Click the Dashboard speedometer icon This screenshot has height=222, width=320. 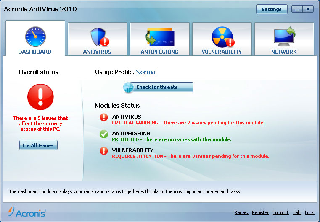35,36
